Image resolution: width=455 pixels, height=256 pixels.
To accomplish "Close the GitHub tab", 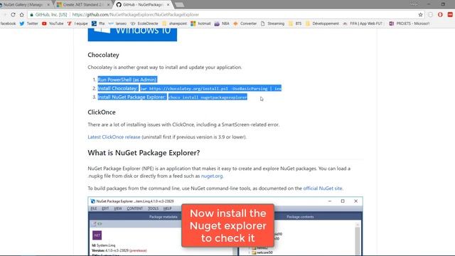I will click(x=168, y=5).
